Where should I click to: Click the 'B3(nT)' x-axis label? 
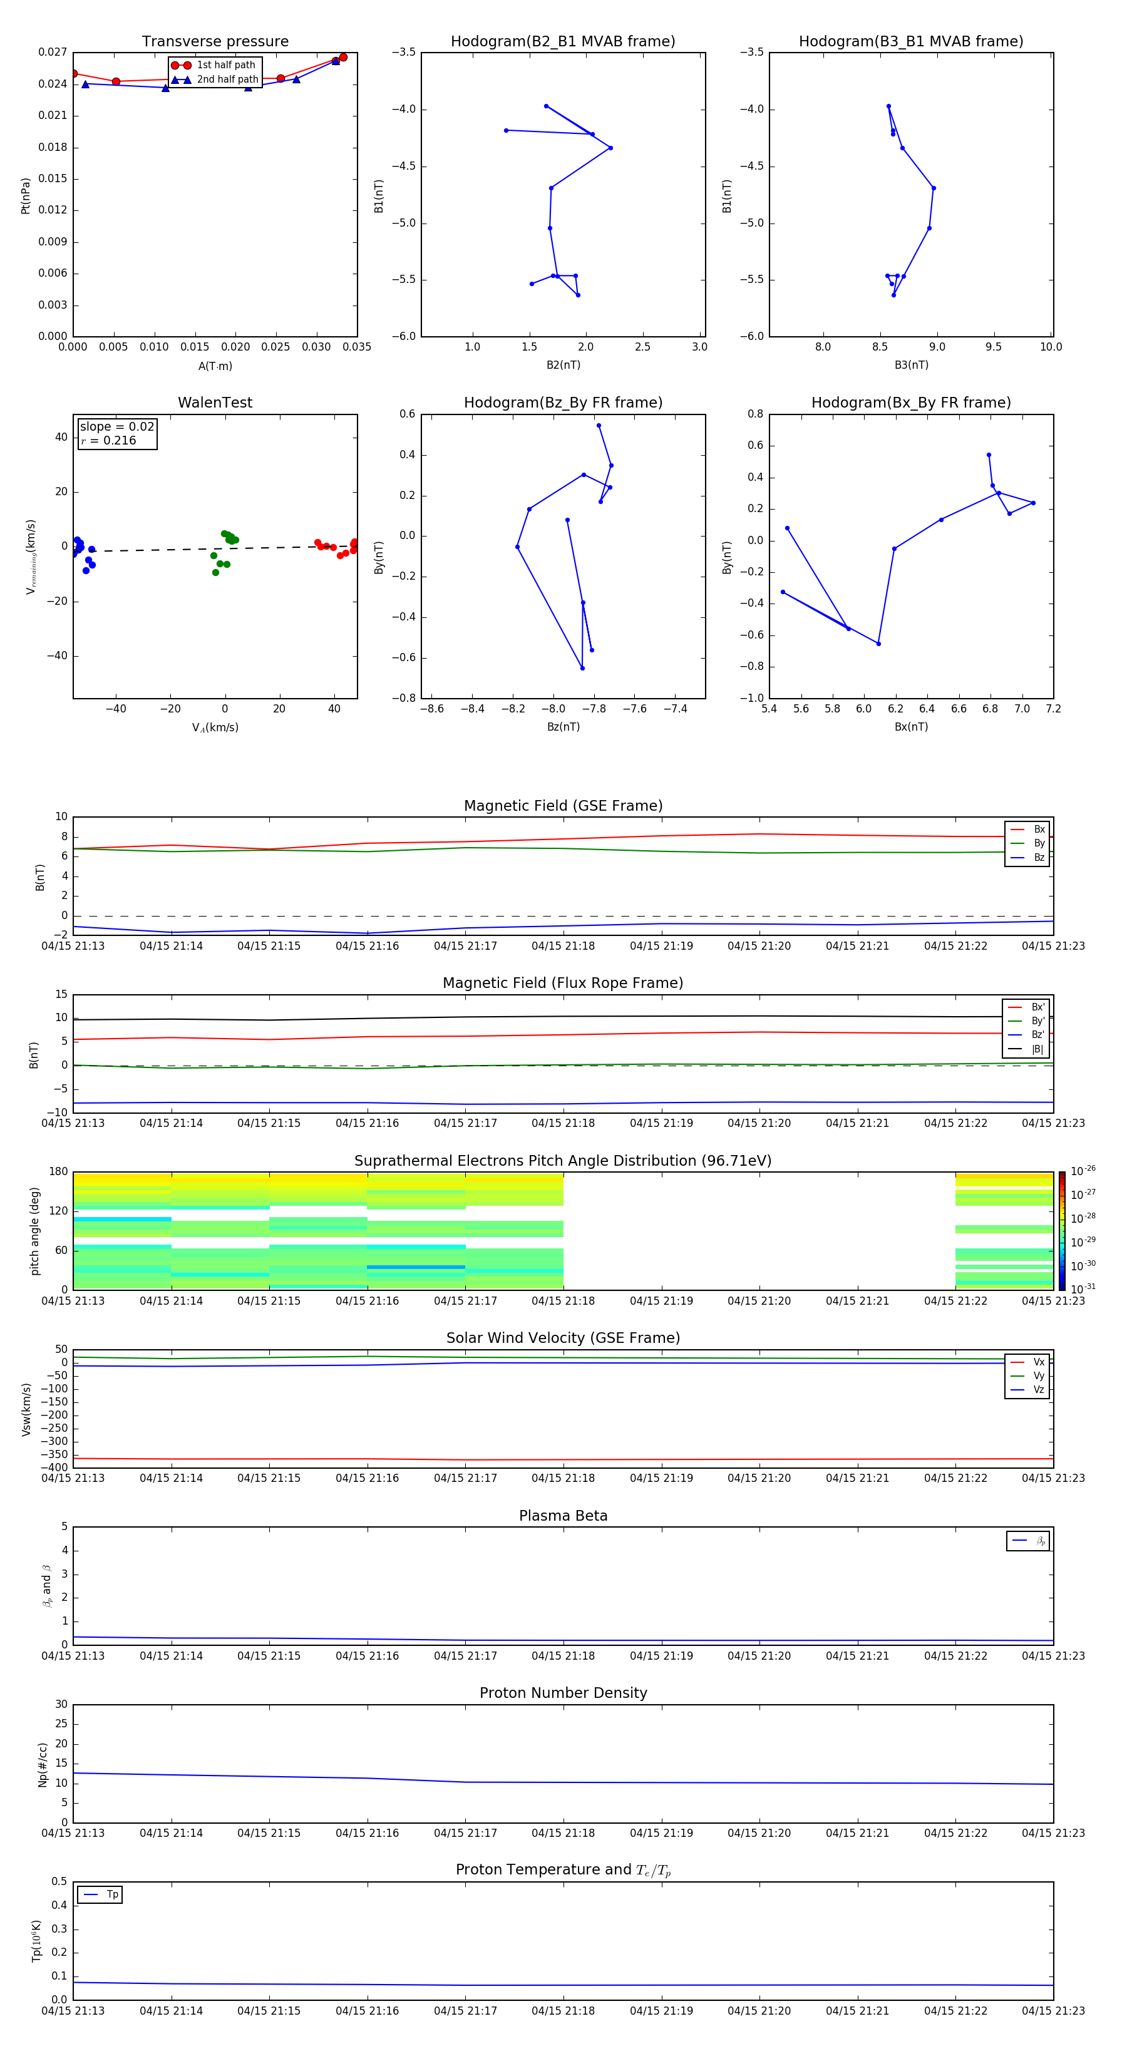pyautogui.click(x=911, y=365)
